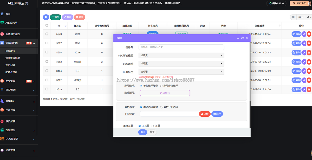Sort table by Id column header
The height and width of the screenshot is (160, 312).
(59, 26)
